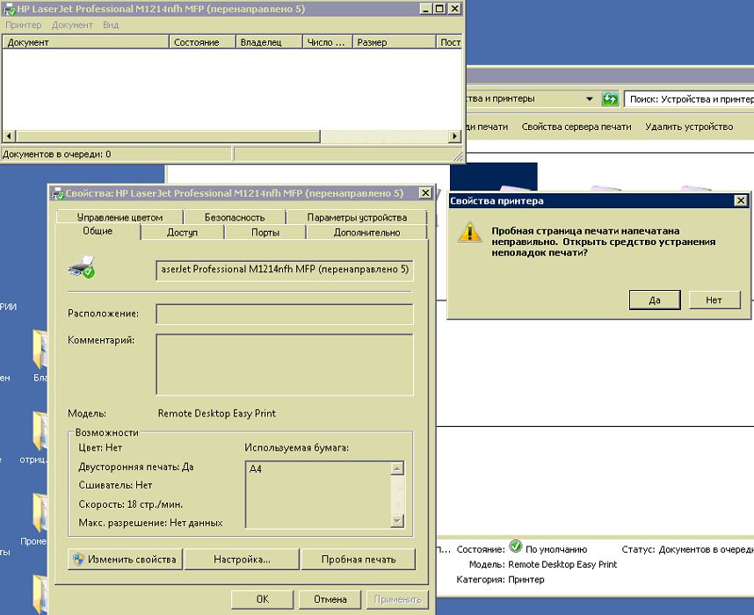Click the printer icon with green checkmark in properties
754x615 pixels.
(x=81, y=267)
